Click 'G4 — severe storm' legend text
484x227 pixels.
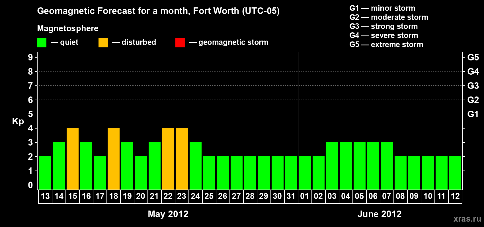click(x=384, y=35)
